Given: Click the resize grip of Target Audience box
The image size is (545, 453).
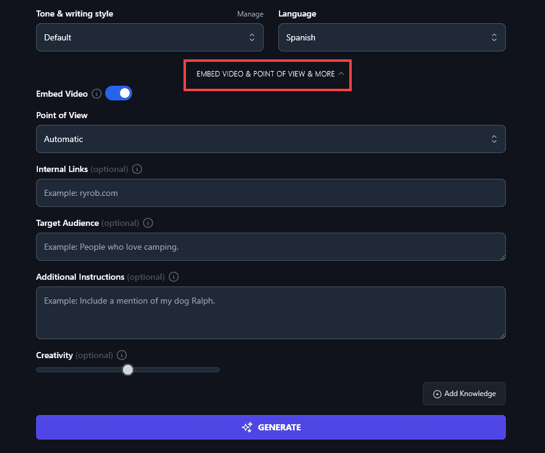Looking at the screenshot, I should pyautogui.click(x=502, y=257).
